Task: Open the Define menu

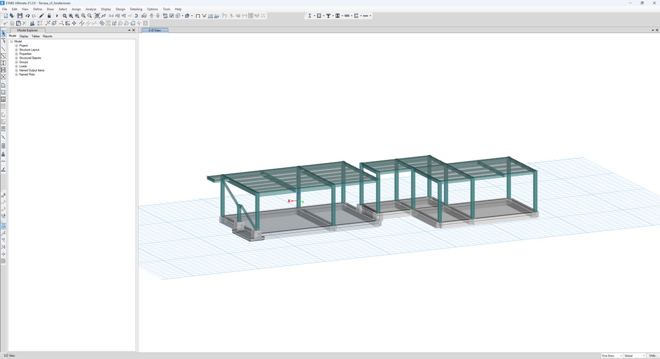Action: [x=38, y=9]
